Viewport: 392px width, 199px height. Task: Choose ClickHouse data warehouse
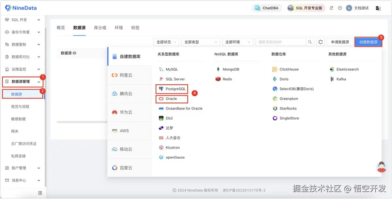(x=286, y=69)
